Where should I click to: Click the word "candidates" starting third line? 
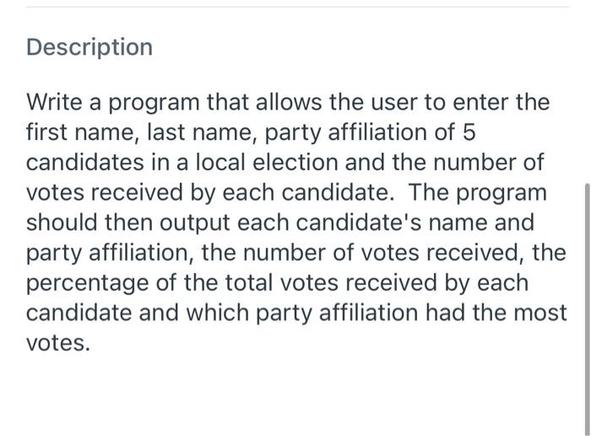[x=85, y=162]
